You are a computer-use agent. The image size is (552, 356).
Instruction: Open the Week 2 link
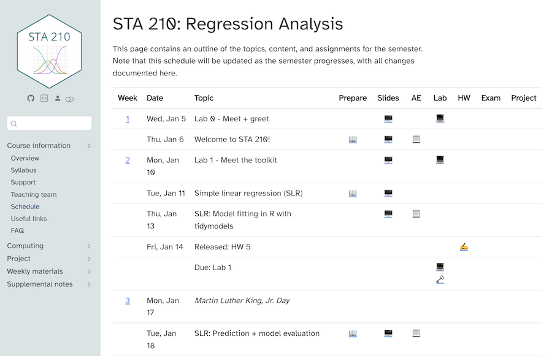[x=128, y=161]
